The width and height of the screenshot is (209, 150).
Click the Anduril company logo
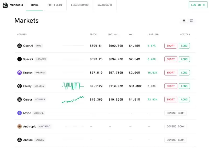tap(19, 140)
